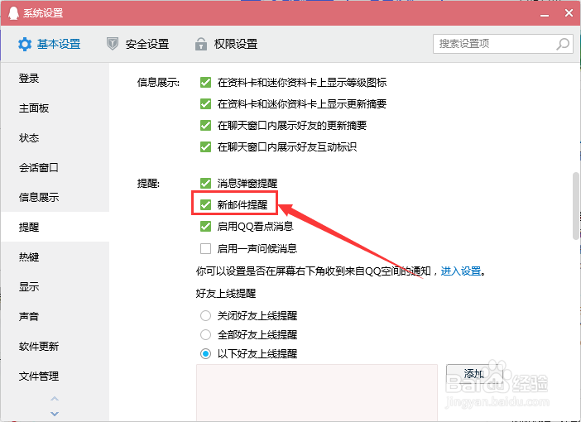Close the 系统设置 window

[569, 13]
